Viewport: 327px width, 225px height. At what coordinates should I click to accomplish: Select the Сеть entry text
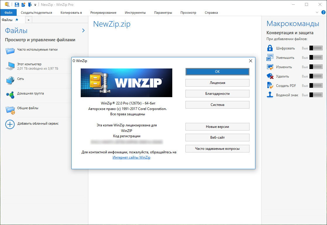(20, 79)
